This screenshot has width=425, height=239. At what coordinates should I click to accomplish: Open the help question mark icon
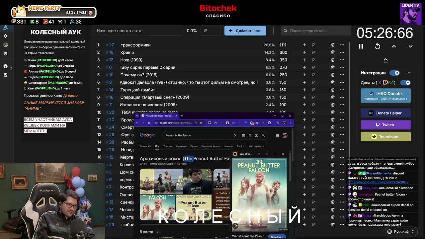point(5,66)
